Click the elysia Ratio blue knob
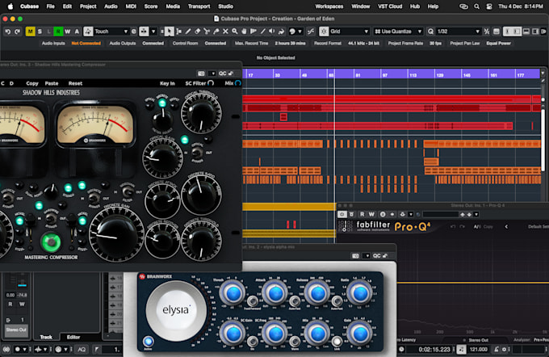 click(x=359, y=293)
